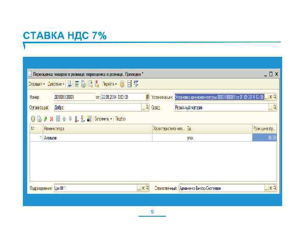
Task: Sort table descending Я-A icon
Action: tap(83, 119)
